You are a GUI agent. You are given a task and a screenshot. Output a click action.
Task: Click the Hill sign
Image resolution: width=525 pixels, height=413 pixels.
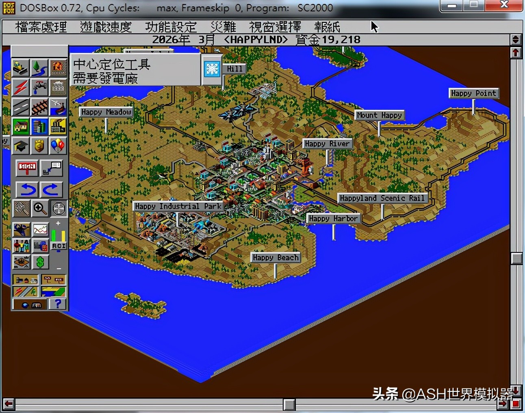coord(234,69)
